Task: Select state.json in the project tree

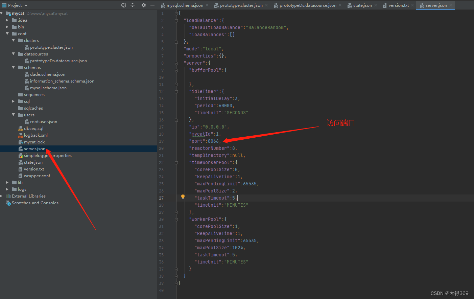Action: coord(33,162)
